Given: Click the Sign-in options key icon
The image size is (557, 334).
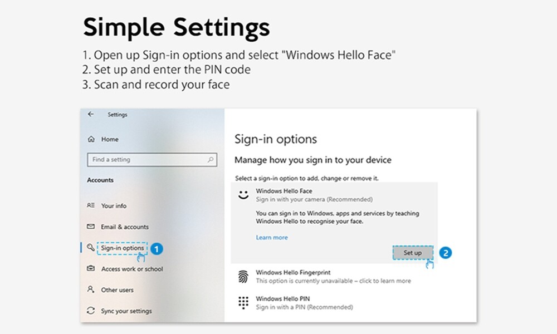Looking at the screenshot, I should (x=91, y=248).
